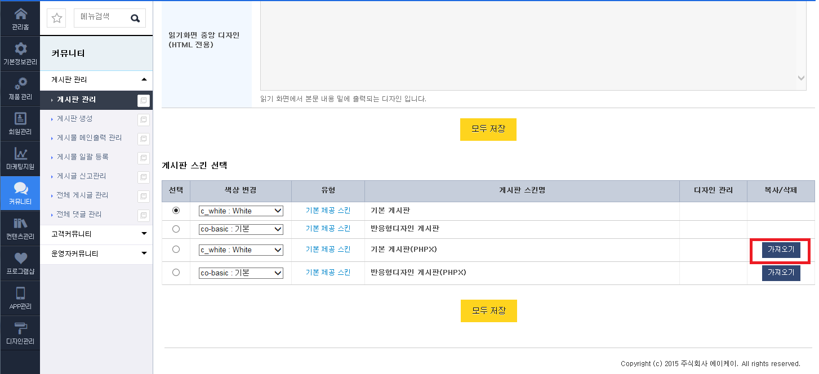Open 전체 게시글 관리 menu item

coord(83,195)
